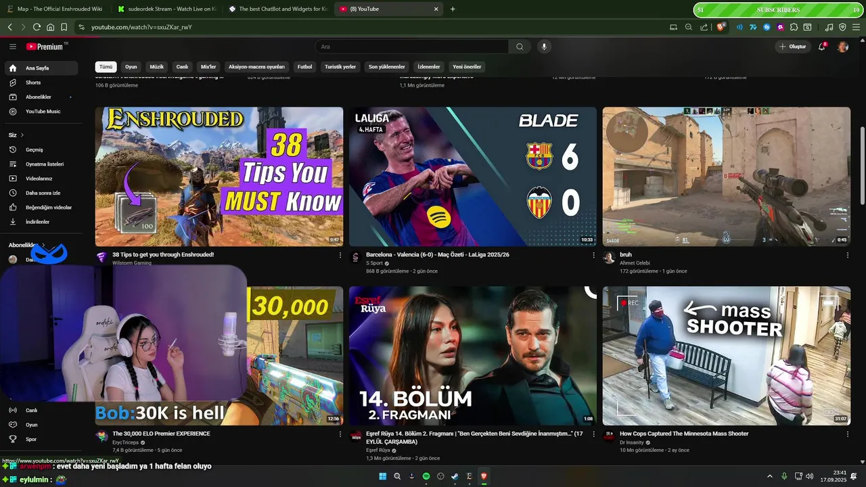Click the Brave Shields lion icon
Image resolution: width=866 pixels, height=487 pixels.
pos(721,27)
